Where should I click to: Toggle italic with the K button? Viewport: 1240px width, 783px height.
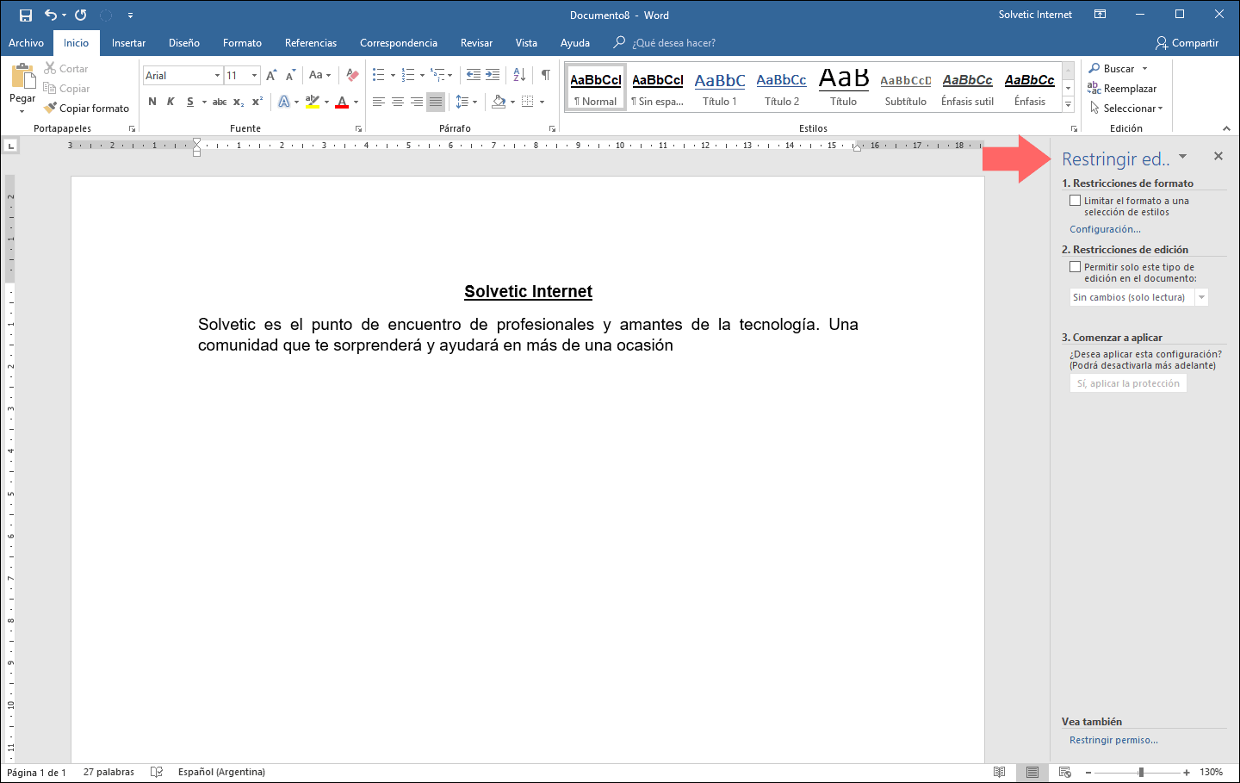pos(170,102)
